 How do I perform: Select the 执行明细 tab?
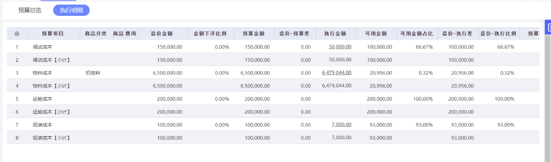point(71,10)
